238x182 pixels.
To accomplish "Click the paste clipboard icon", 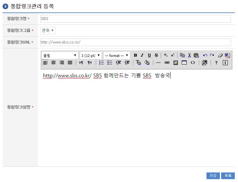I will [196, 55].
